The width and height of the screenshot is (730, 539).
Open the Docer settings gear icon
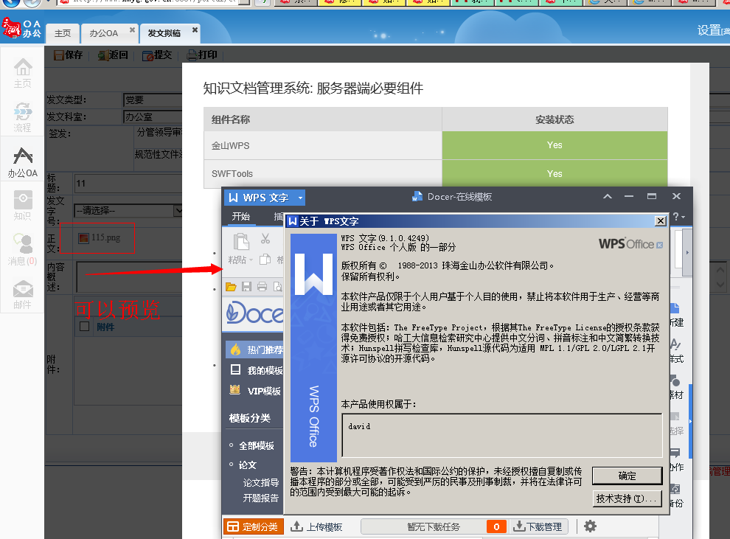590,526
